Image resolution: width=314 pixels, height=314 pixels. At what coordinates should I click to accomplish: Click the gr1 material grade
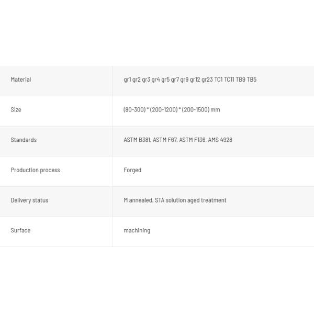pyautogui.click(x=127, y=80)
